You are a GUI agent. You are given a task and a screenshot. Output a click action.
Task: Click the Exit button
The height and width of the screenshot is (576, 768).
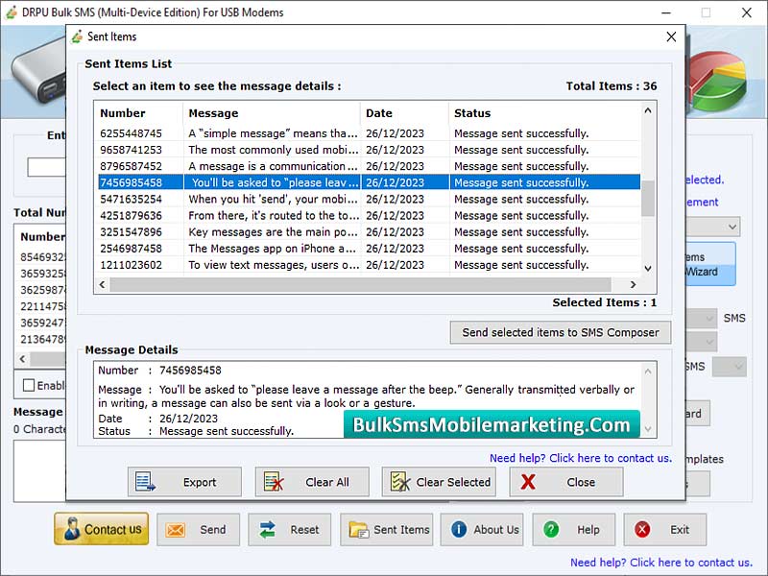pos(664,529)
